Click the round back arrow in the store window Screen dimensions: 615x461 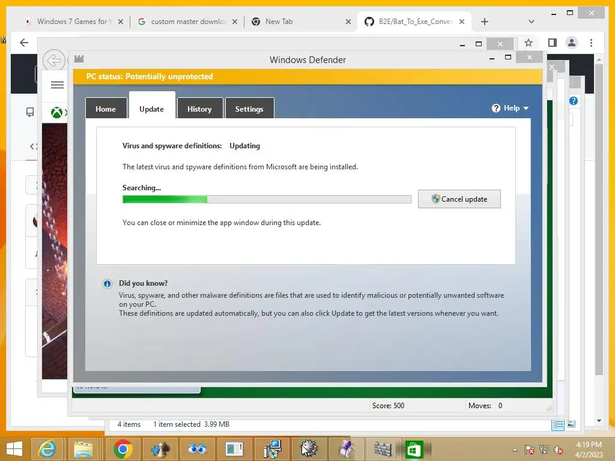pyautogui.click(x=53, y=61)
